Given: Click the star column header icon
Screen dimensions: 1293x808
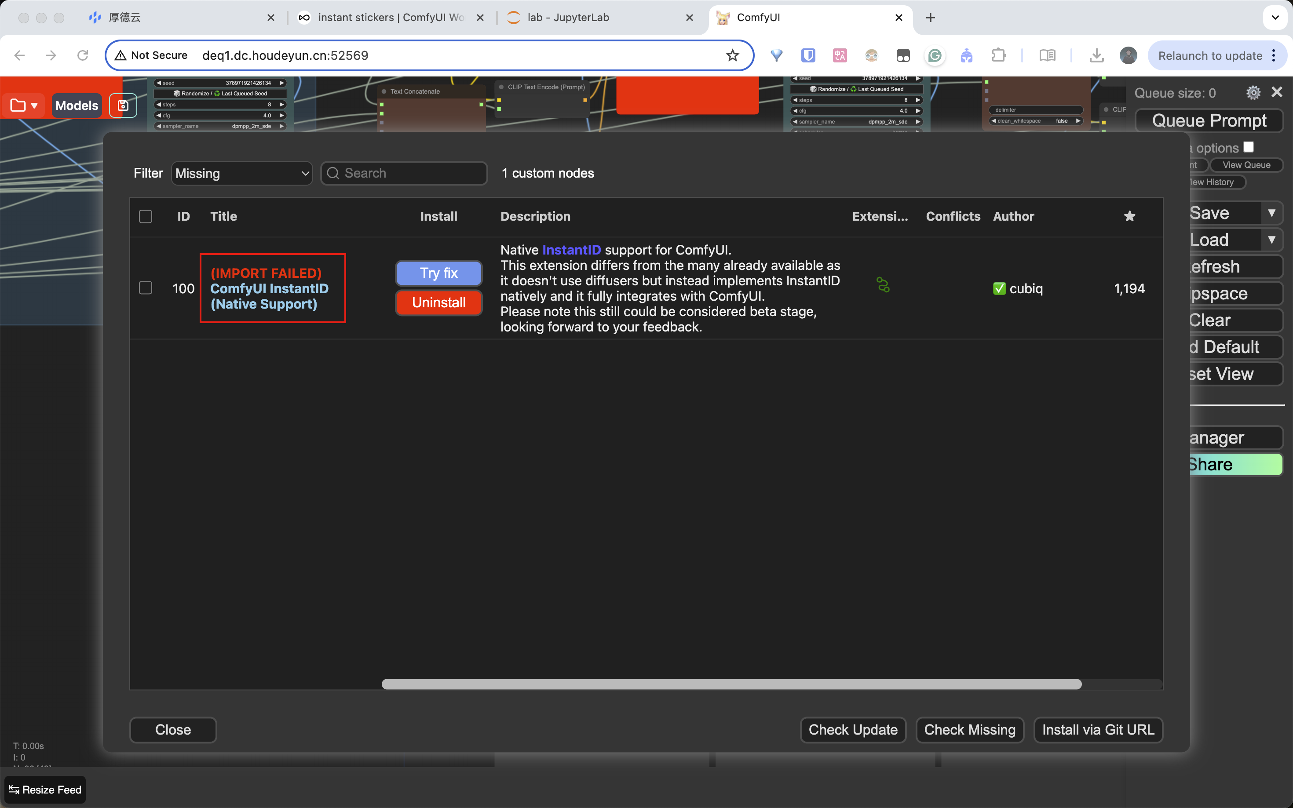Looking at the screenshot, I should click(1129, 216).
